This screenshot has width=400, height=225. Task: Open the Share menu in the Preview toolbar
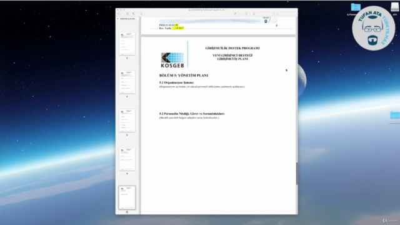(x=141, y=14)
